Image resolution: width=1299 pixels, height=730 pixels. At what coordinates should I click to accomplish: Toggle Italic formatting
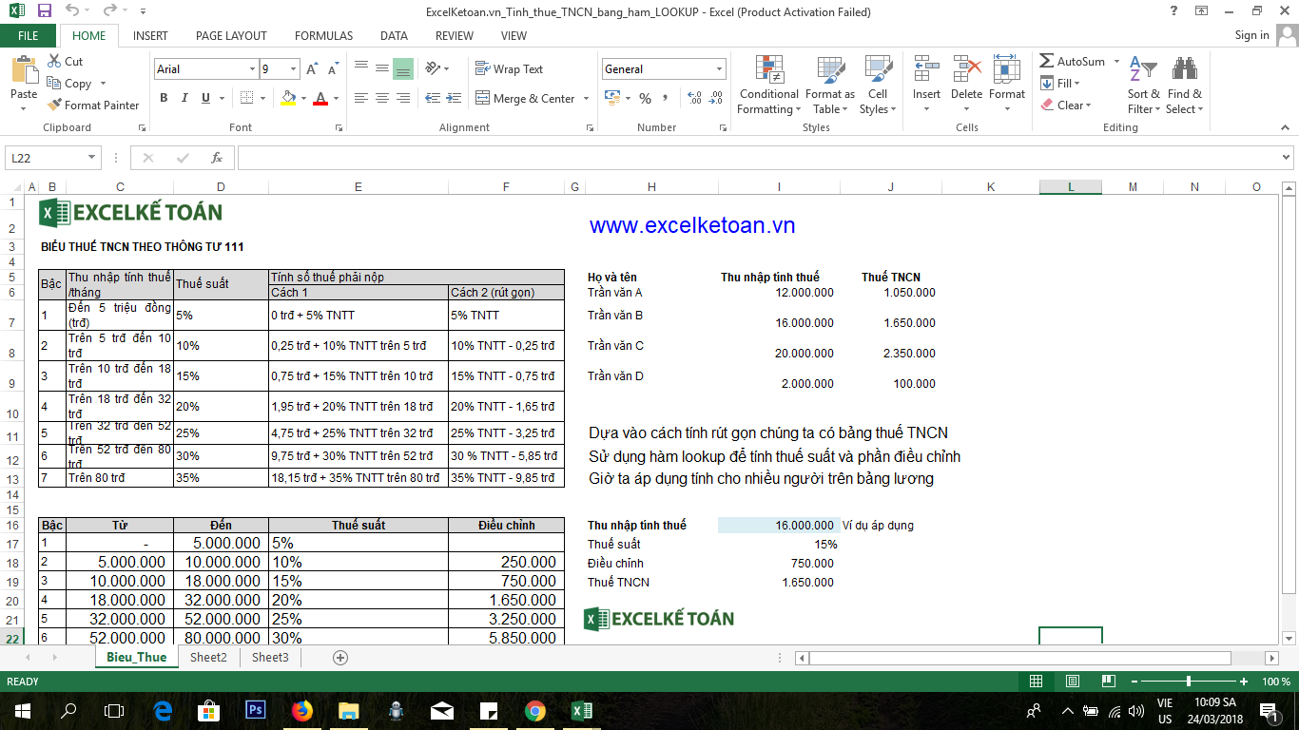(184, 98)
